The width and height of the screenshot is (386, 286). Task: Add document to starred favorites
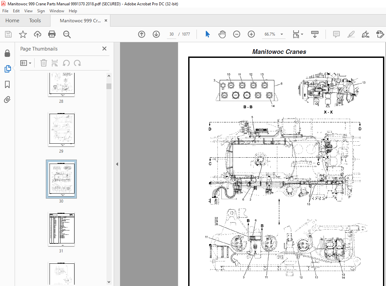pyautogui.click(x=23, y=34)
